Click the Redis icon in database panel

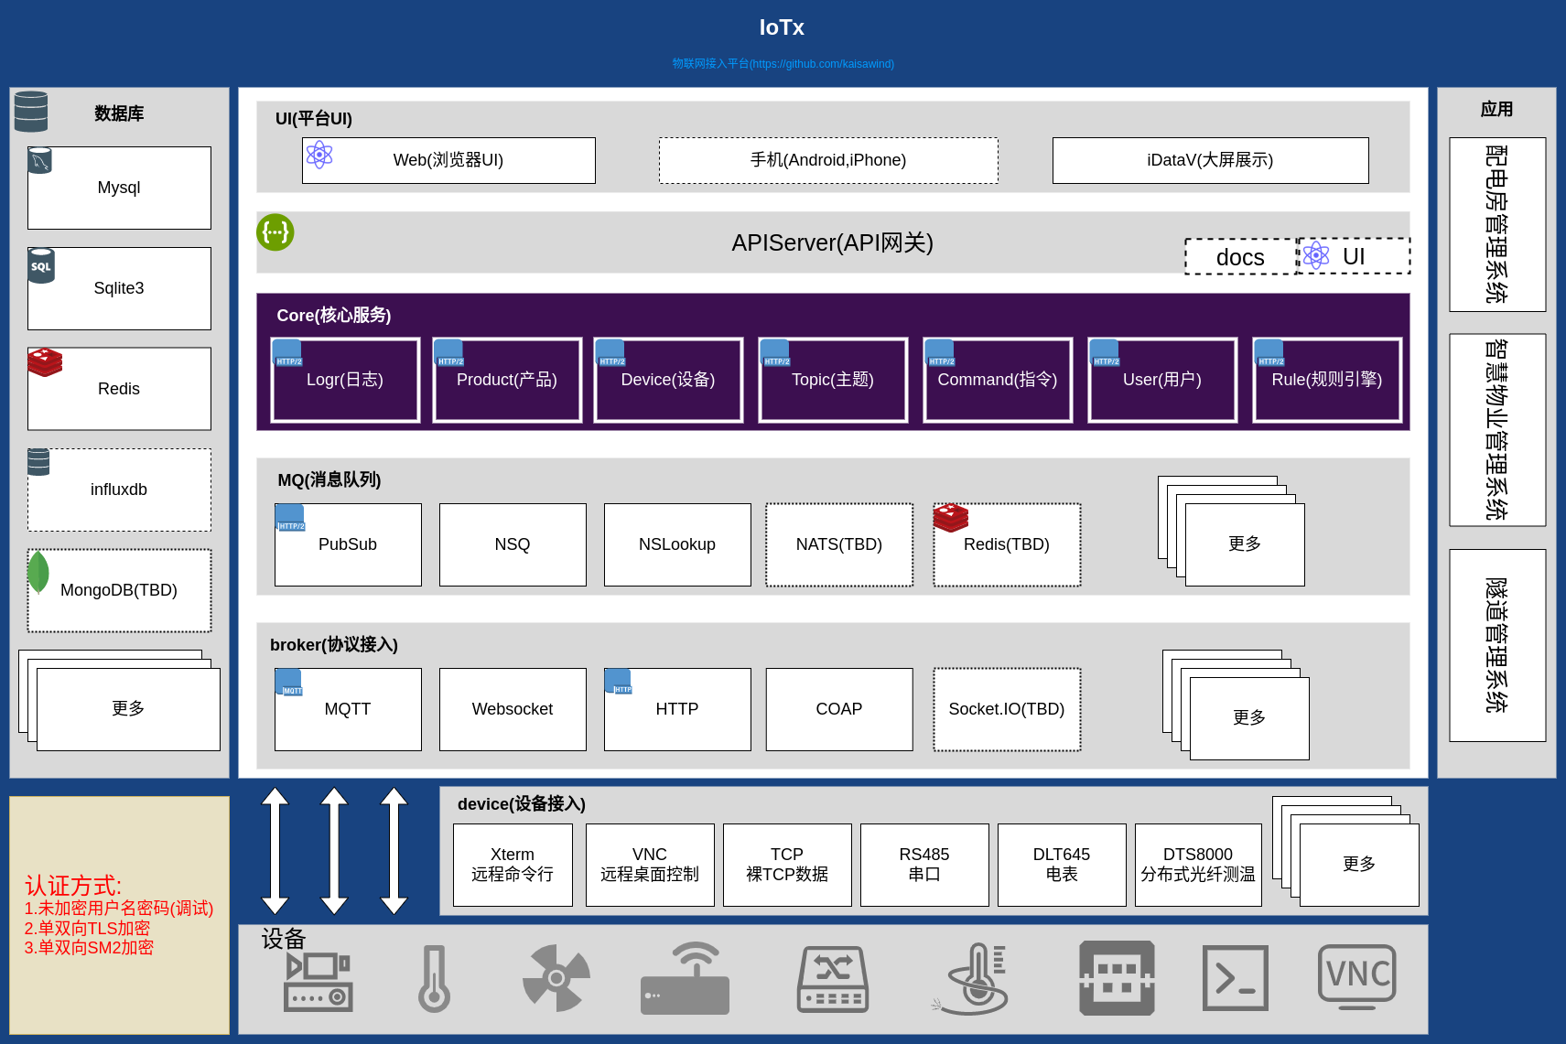pyautogui.click(x=45, y=362)
